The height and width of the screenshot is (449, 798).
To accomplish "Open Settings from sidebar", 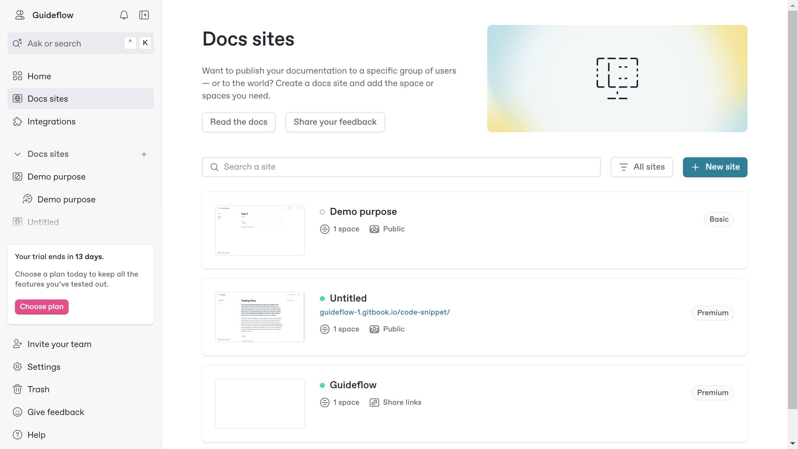I will (x=80, y=367).
